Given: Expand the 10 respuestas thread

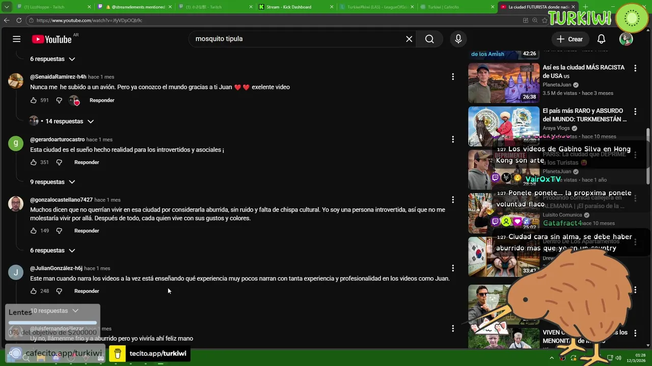Looking at the screenshot, I should click(55, 311).
